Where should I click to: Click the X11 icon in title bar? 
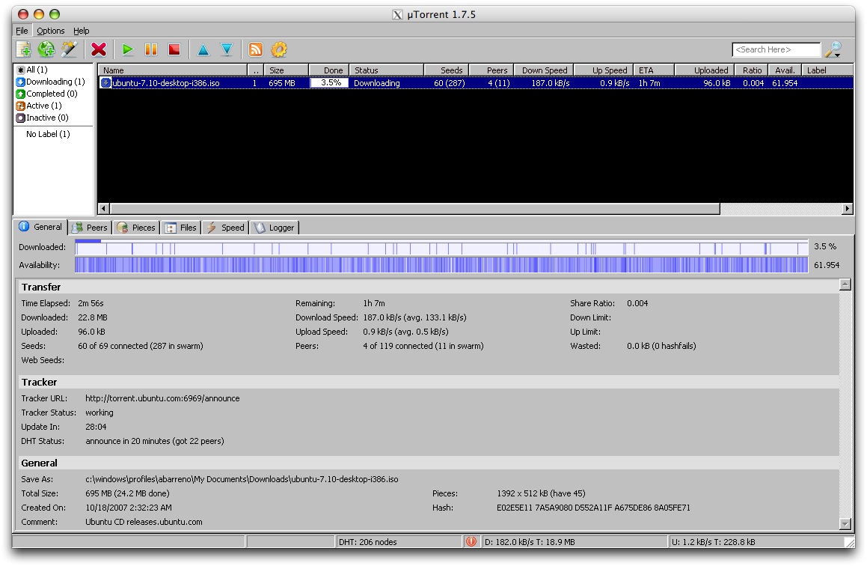coord(397,14)
